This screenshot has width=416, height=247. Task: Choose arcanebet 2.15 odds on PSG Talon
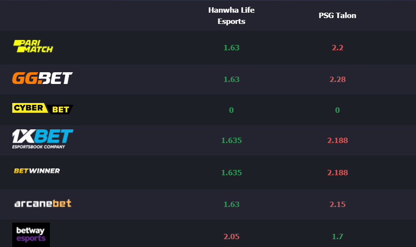pos(338,205)
